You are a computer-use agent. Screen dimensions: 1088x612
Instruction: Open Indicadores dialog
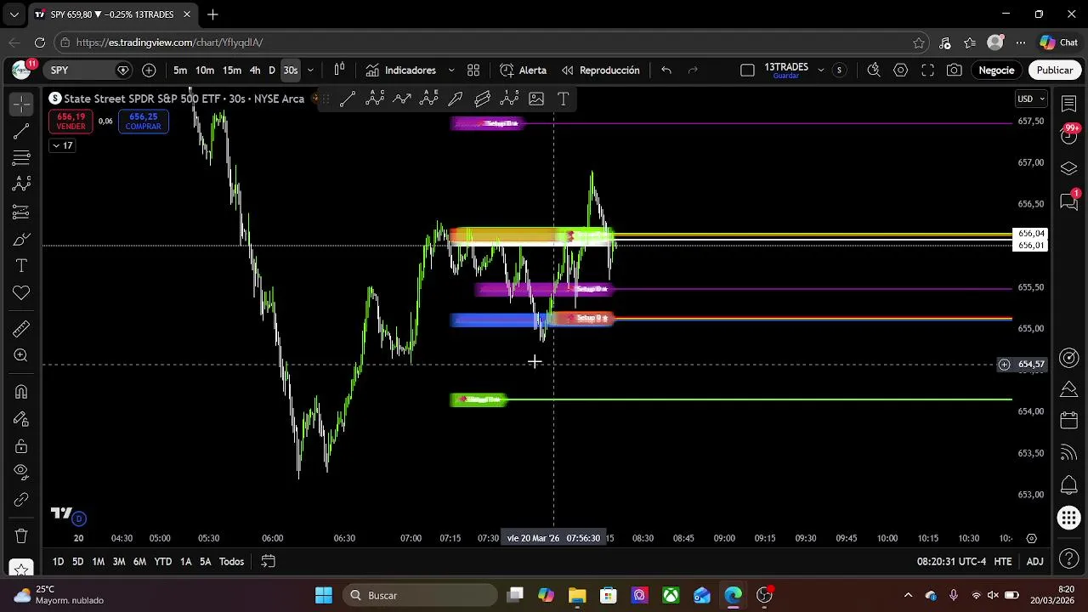[401, 71]
